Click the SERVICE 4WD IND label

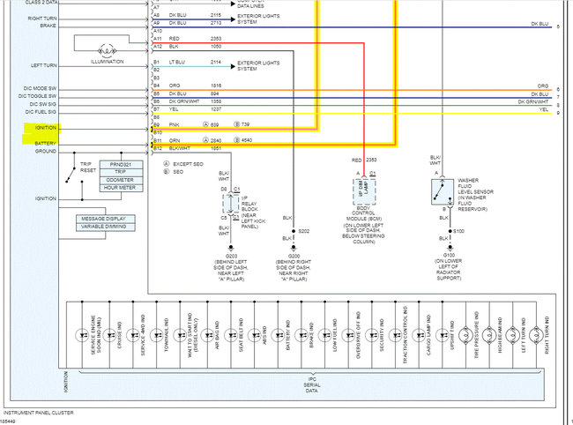(x=143, y=335)
